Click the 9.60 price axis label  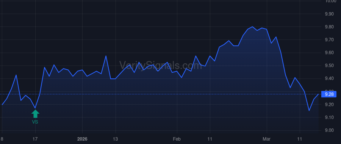tap(329, 53)
